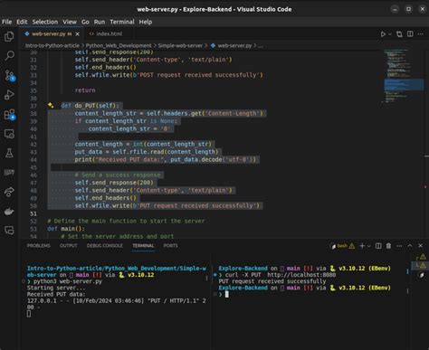Viewport: 429px width, 350px height.
Task: Open the Search view in activity bar
Action: point(9,56)
